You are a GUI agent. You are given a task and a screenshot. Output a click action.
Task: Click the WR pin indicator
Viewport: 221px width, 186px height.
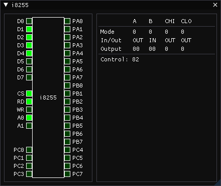coord(29,110)
